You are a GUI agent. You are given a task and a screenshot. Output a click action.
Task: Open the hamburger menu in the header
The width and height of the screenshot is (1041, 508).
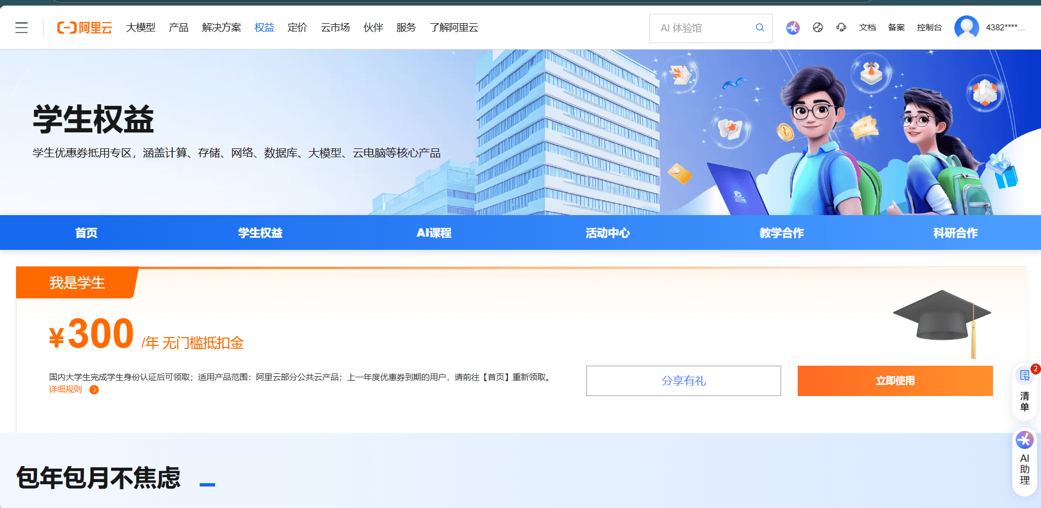tap(22, 28)
